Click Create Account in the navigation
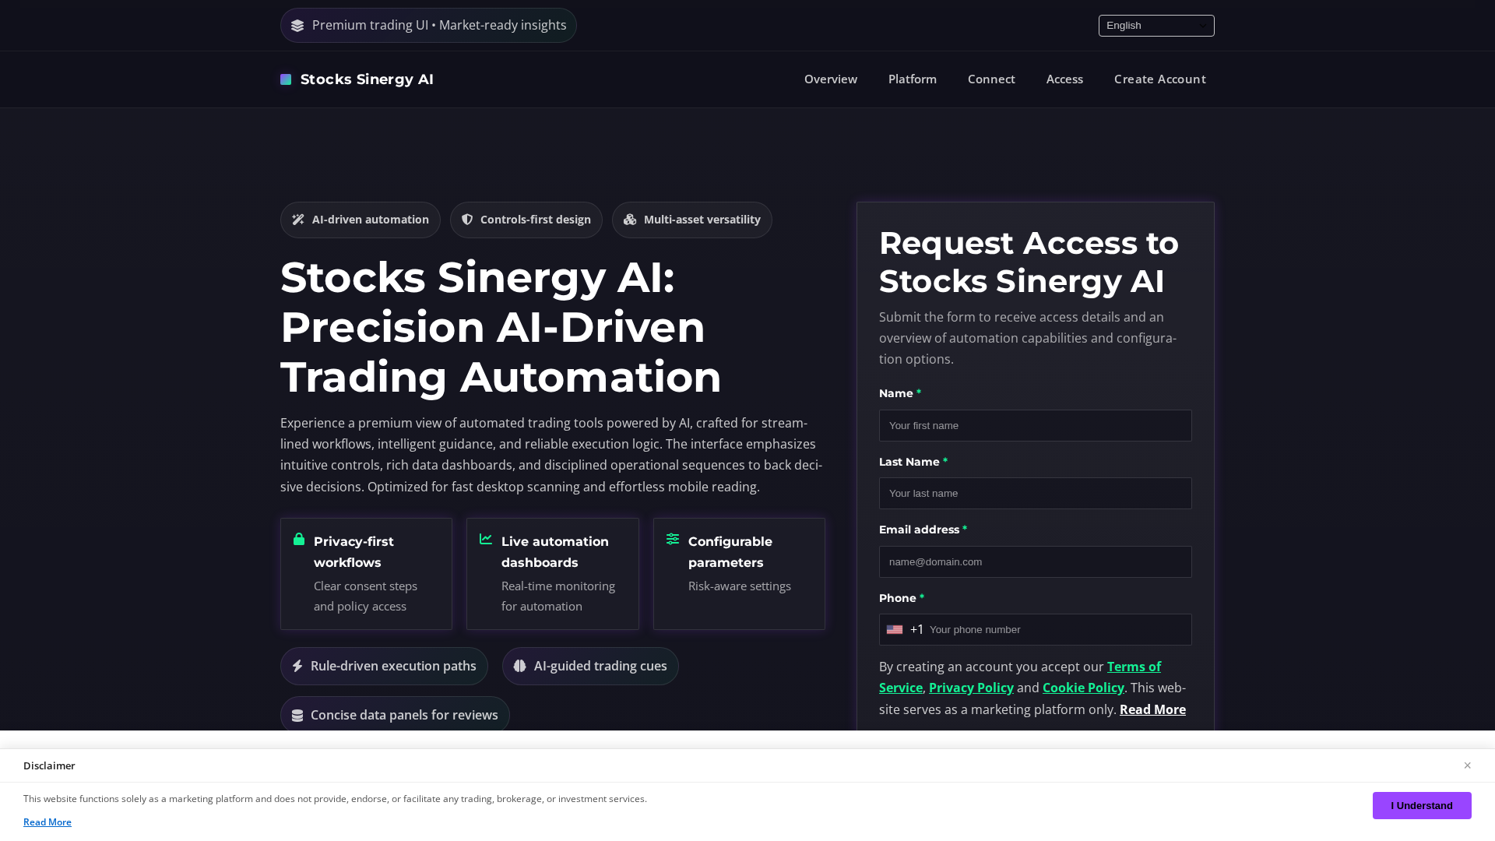The width and height of the screenshot is (1495, 841). point(1160,79)
